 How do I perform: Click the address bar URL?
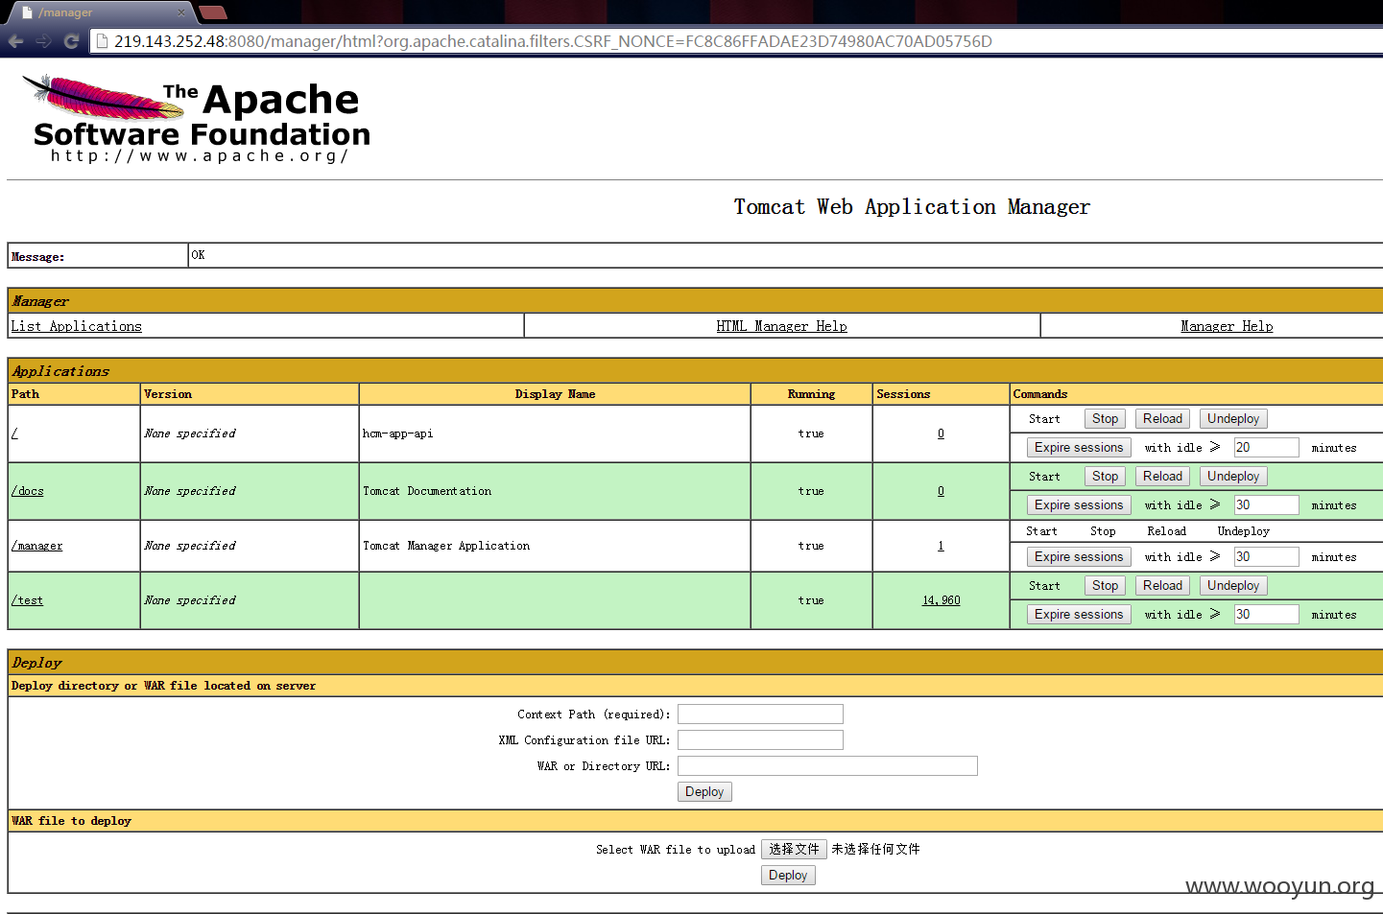pyautogui.click(x=553, y=41)
